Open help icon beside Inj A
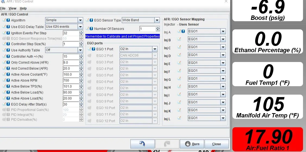 183,31
